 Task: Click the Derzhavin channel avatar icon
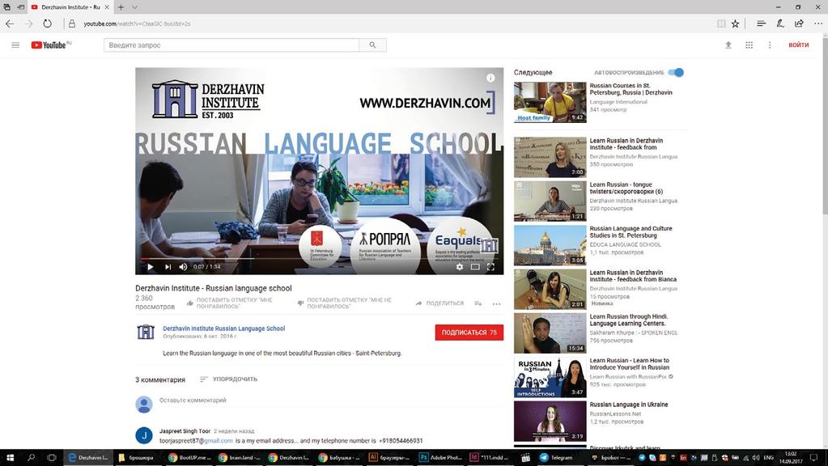click(145, 332)
